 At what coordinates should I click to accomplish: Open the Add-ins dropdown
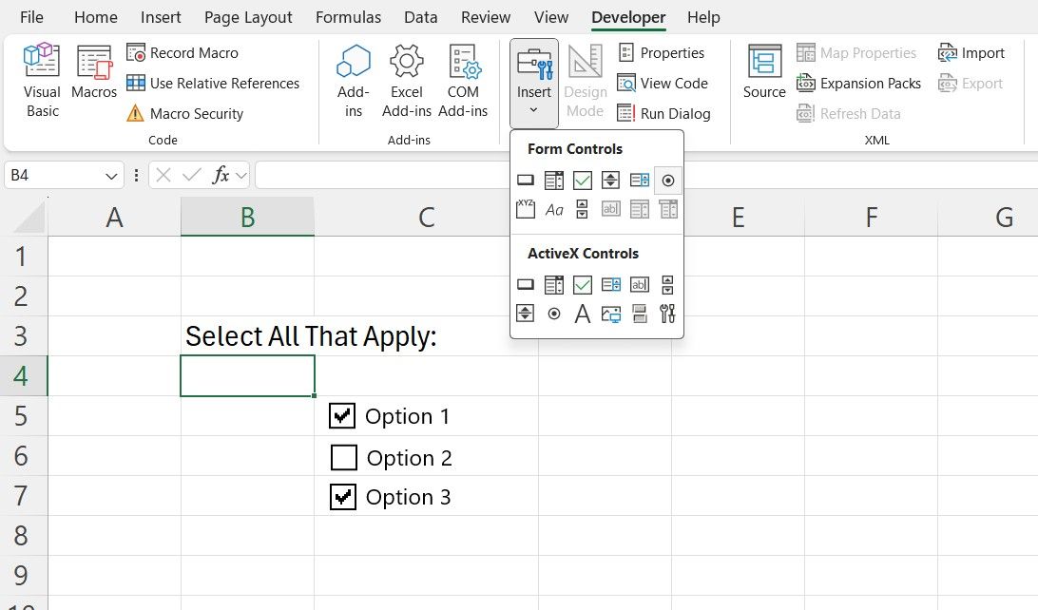[x=353, y=81]
